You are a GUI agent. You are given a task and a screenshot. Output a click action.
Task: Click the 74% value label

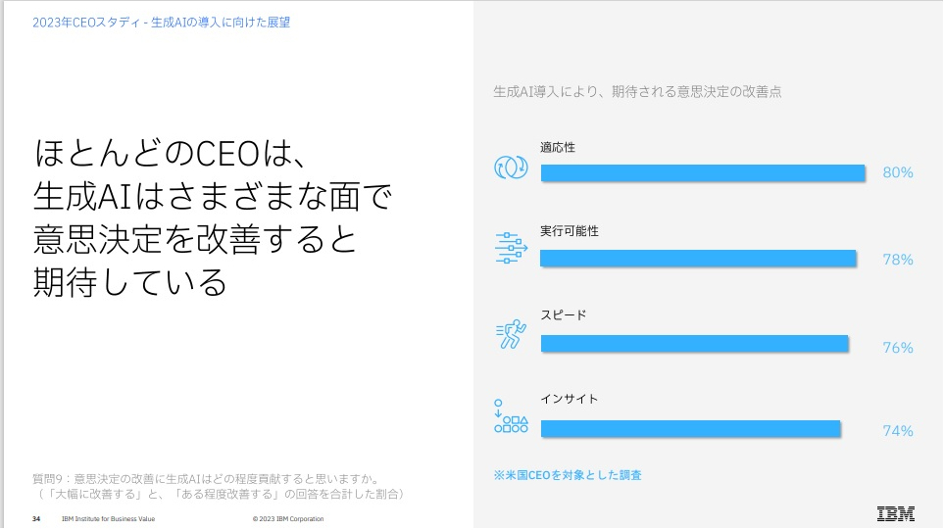(x=898, y=430)
